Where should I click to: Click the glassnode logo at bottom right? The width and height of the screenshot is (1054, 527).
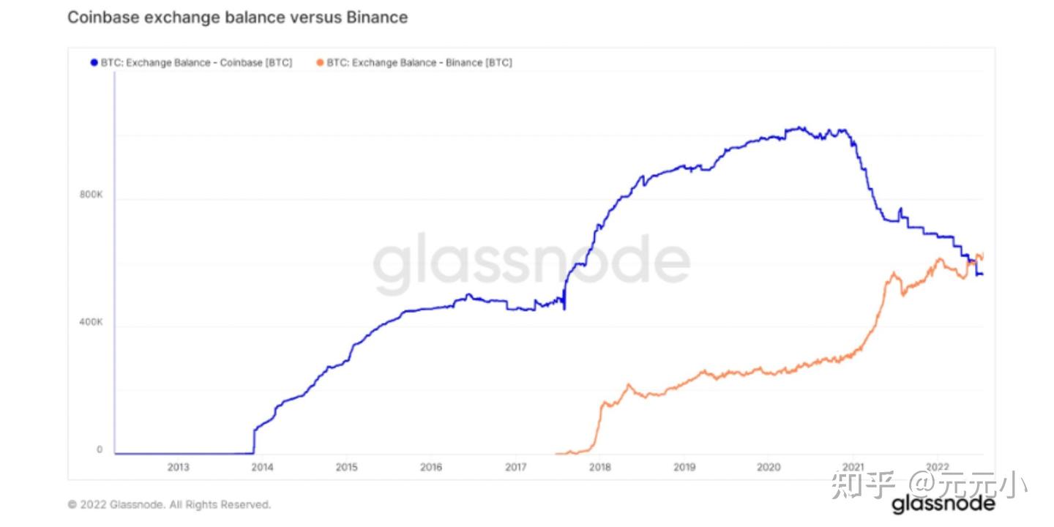point(943,504)
